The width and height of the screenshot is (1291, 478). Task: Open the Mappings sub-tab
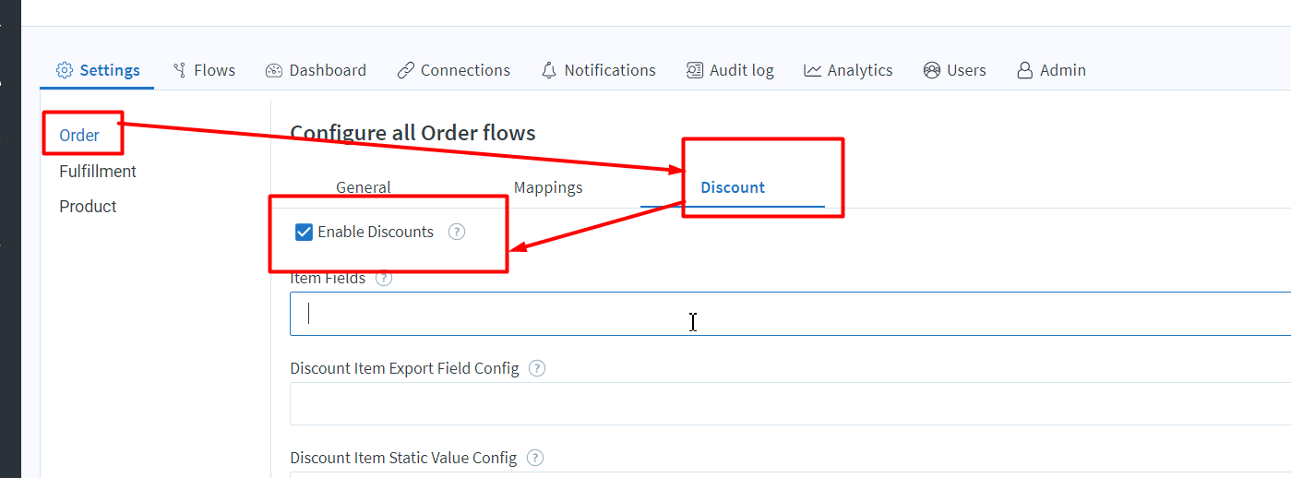pos(548,187)
